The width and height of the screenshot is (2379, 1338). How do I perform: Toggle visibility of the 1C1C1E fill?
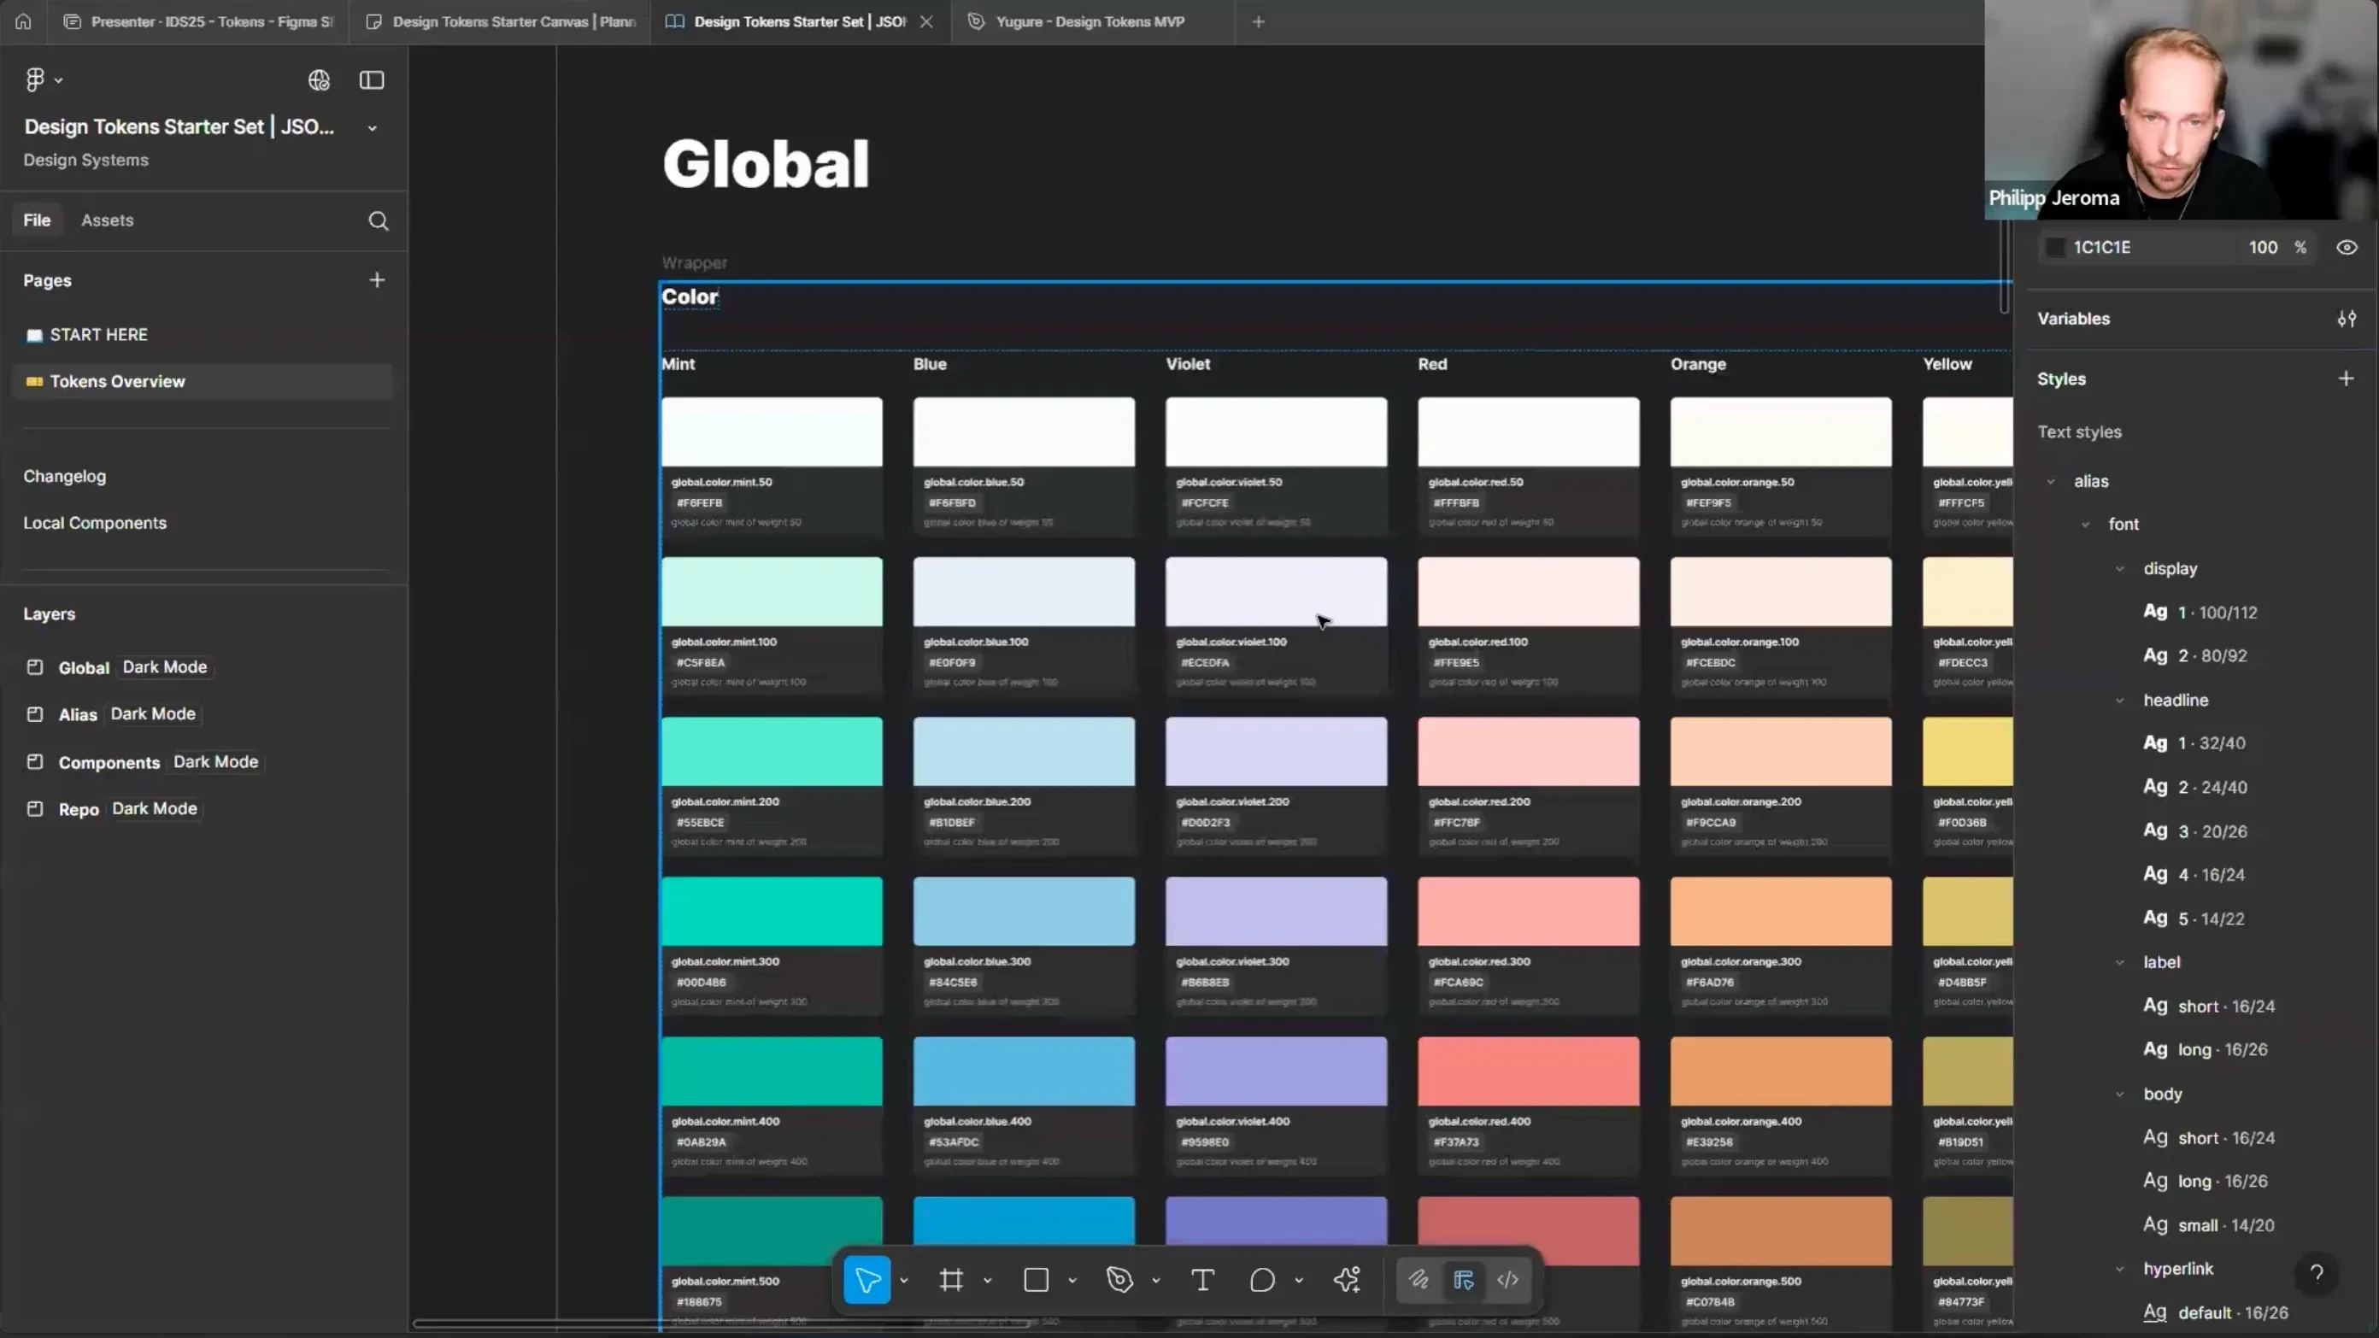[2347, 247]
